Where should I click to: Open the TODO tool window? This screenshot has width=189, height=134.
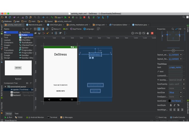point(19,117)
